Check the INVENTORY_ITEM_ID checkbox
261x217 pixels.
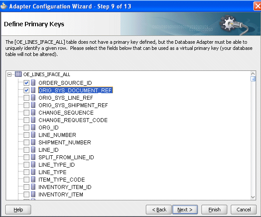(26, 187)
